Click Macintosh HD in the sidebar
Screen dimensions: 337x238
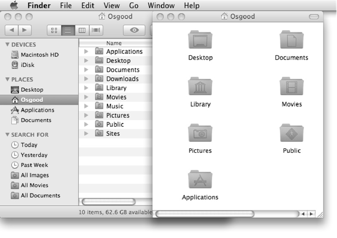(x=39, y=55)
